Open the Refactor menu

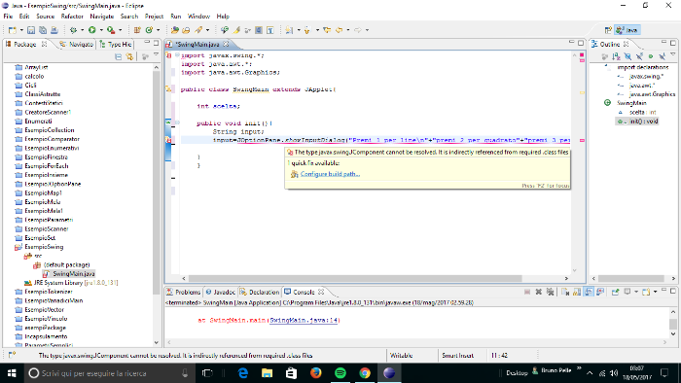pyautogui.click(x=72, y=17)
